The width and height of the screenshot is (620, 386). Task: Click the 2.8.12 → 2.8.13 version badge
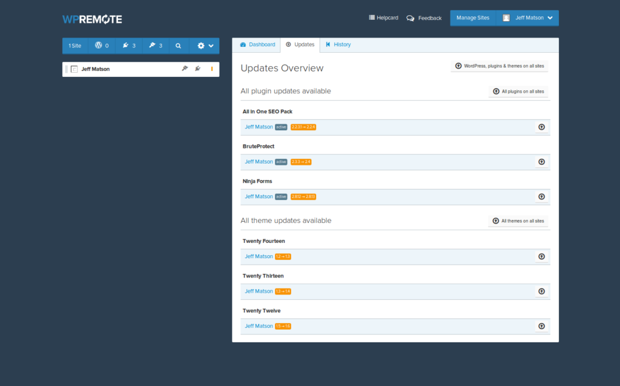303,197
